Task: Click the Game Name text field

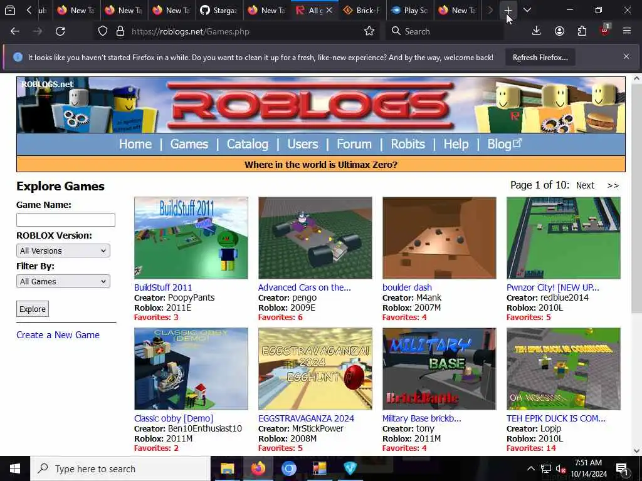Action: 66,220
